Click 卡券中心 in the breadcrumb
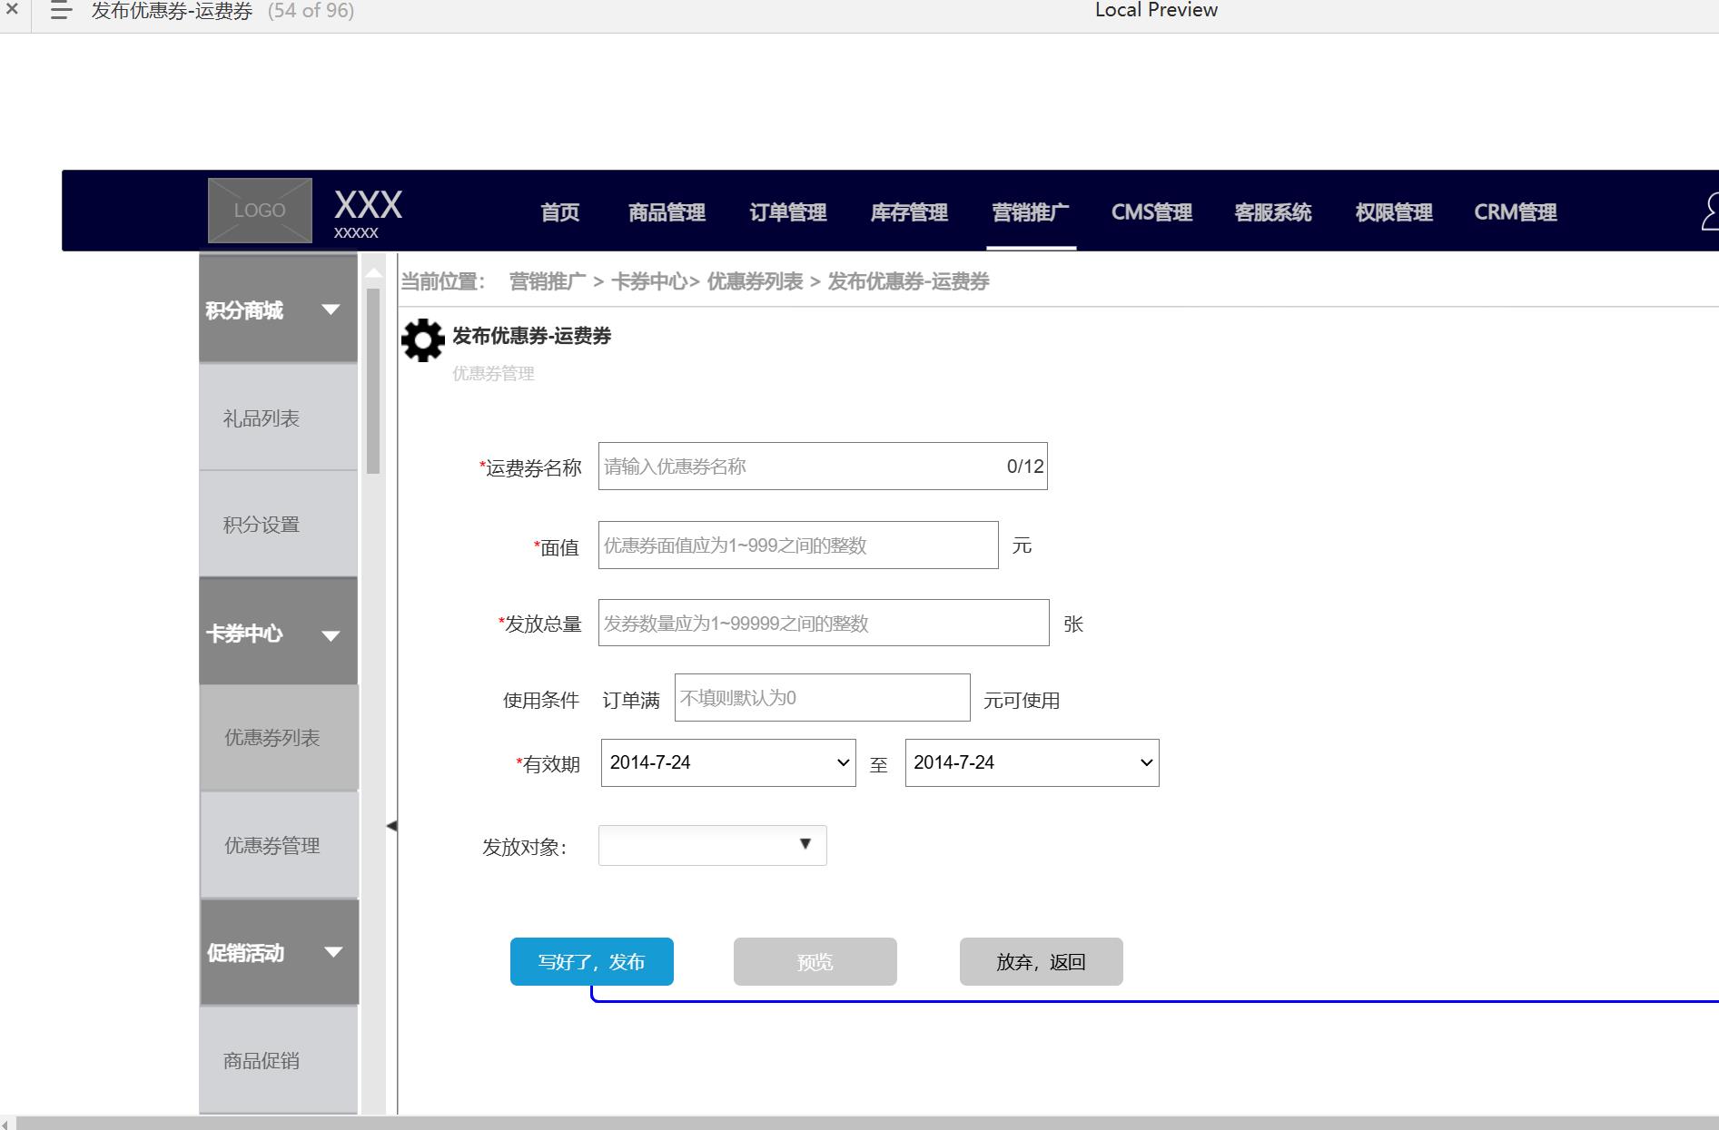 click(x=648, y=281)
